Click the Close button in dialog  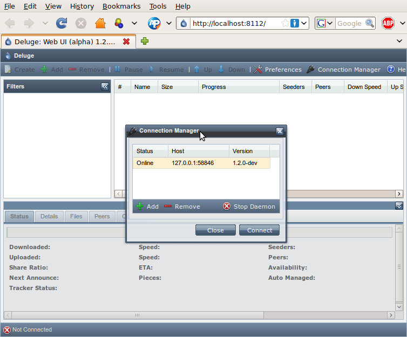(215, 230)
